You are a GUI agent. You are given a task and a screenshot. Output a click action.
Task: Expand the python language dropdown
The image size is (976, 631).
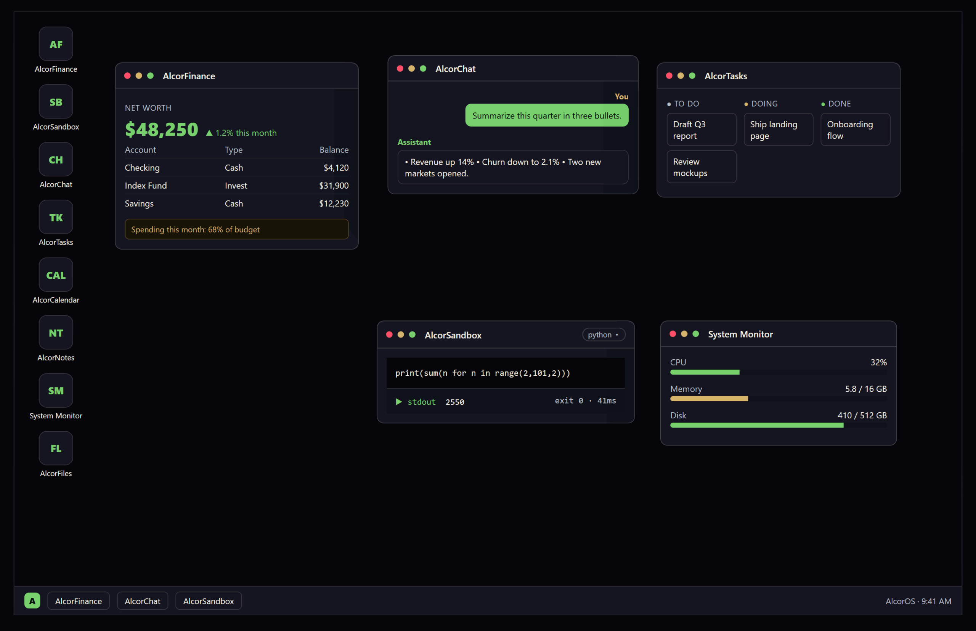(604, 335)
